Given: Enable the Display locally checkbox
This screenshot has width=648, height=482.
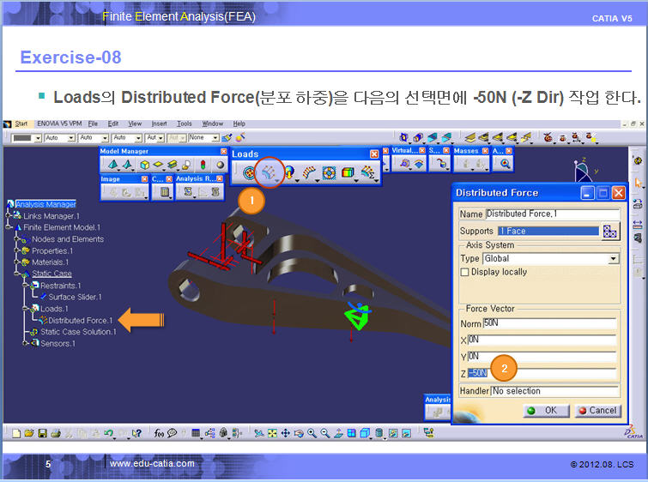Looking at the screenshot, I should [x=465, y=272].
